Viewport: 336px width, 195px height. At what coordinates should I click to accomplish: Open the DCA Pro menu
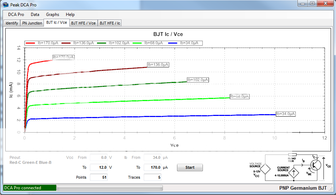(16, 15)
